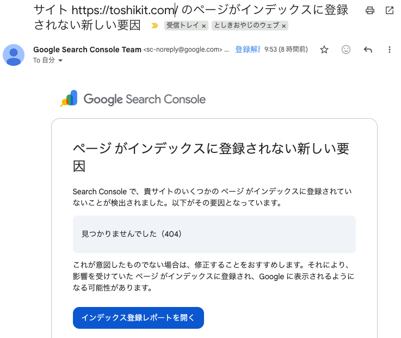Screen dimensions: 401x338
Task: Click the 登録解除 unsubscribe link
Action: click(x=247, y=50)
